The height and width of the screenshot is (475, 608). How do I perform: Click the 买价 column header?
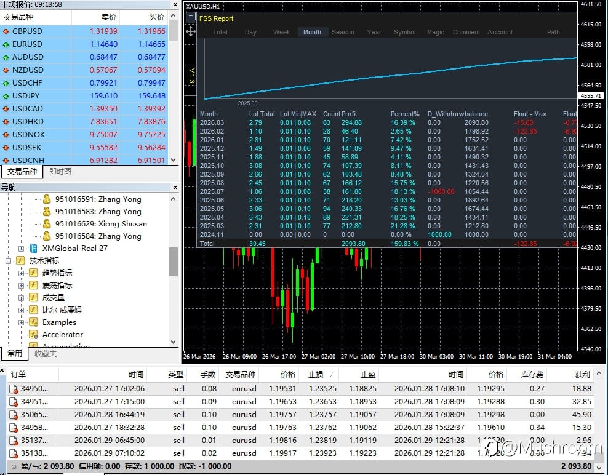click(143, 17)
